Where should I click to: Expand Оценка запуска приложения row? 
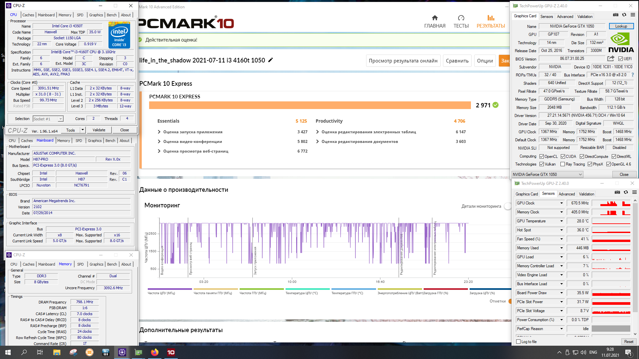[x=190, y=132]
